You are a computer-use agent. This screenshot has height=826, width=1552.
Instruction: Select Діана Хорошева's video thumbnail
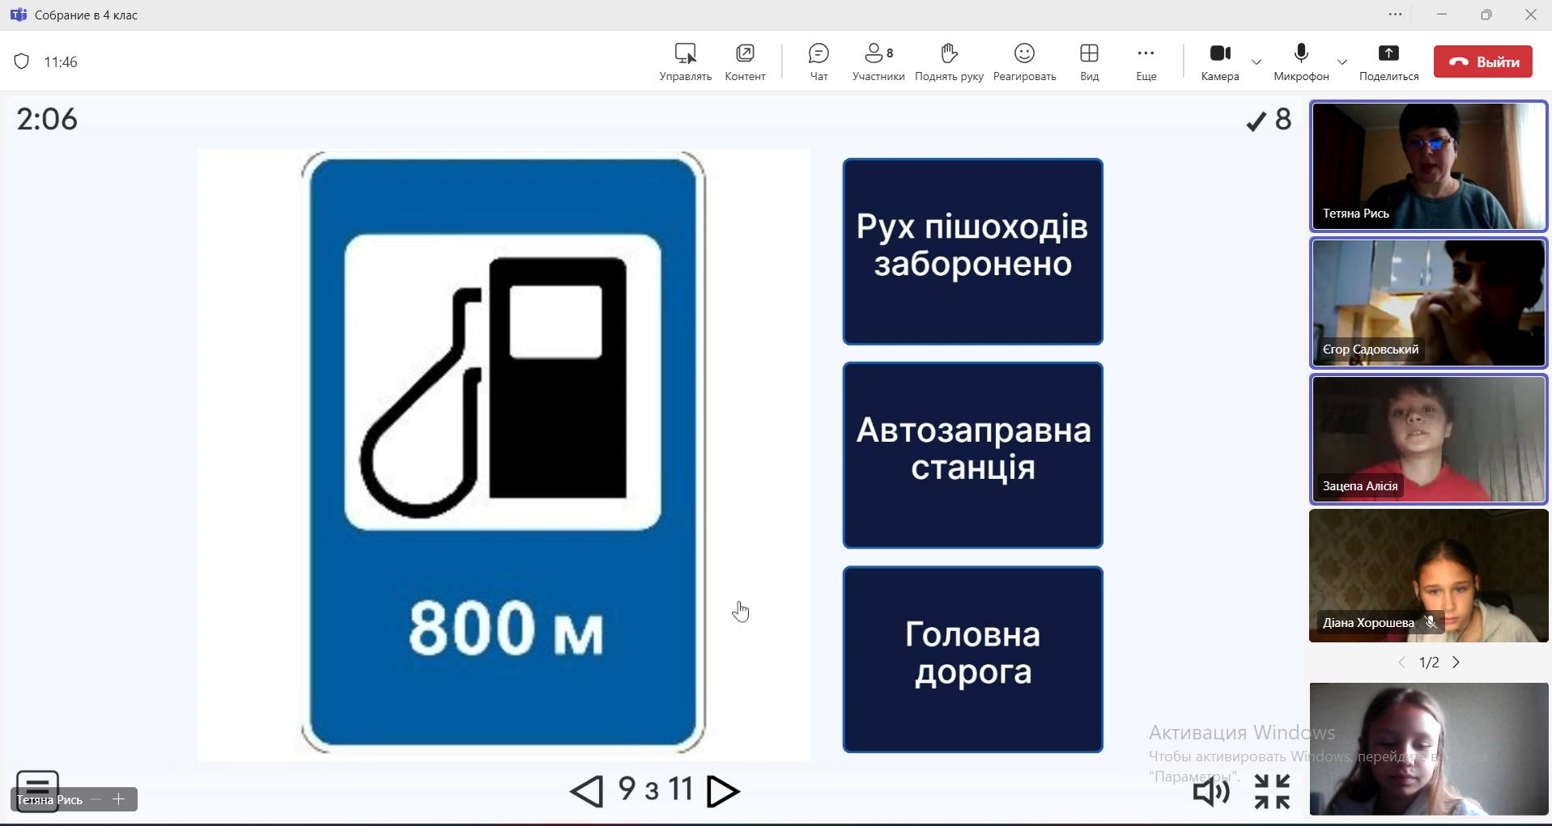[x=1428, y=575]
